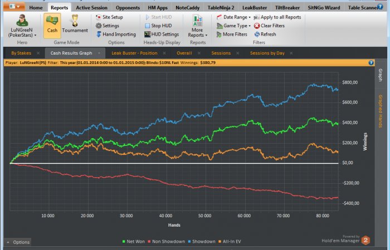This screenshot has height=250, width=390.
Task: Click the help icon in the filter bar
Action: tap(371, 62)
